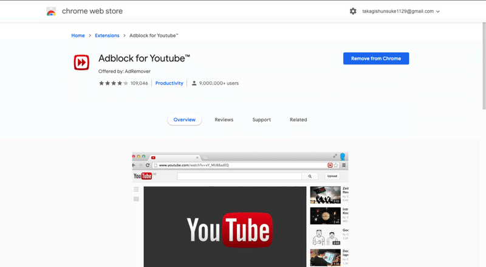
Task: Open the Extensions breadcrumb link
Action: 107,35
